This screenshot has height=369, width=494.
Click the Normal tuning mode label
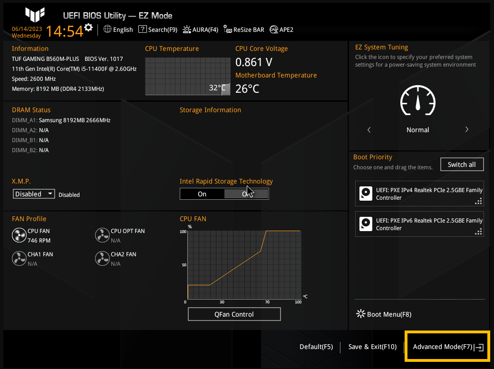click(418, 130)
